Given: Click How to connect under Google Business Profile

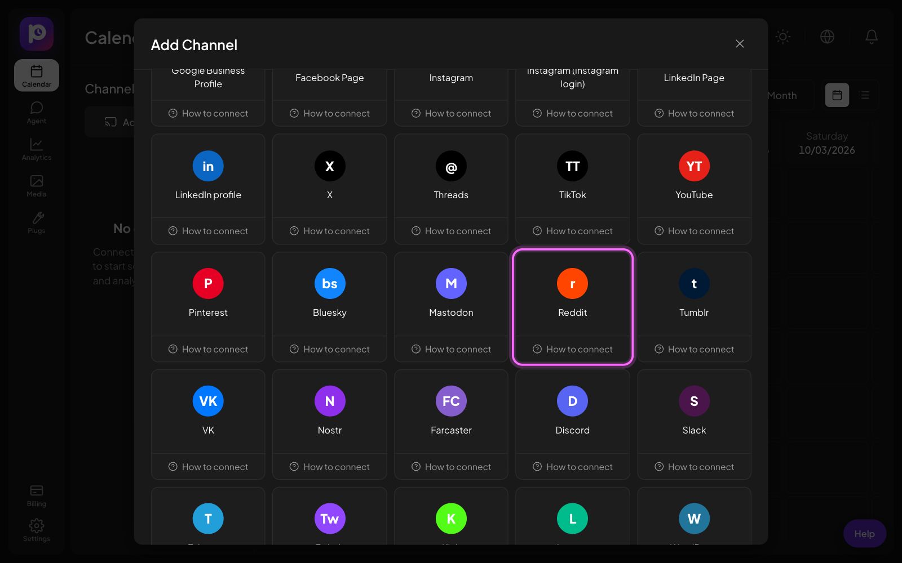Looking at the screenshot, I should pyautogui.click(x=208, y=113).
